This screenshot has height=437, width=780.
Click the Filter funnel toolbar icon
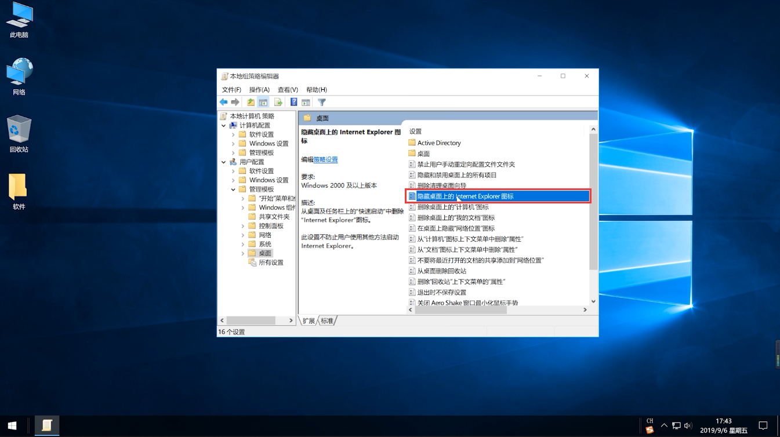322,102
